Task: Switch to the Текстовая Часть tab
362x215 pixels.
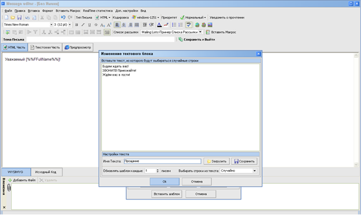Action: coord(45,47)
